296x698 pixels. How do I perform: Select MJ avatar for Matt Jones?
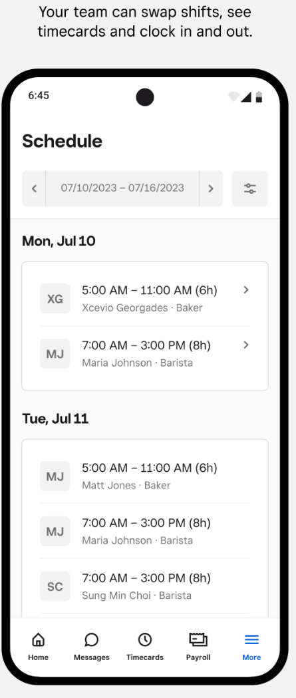[55, 476]
